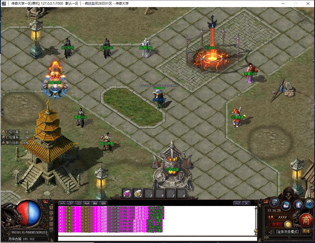Viewport: 315px width, 243px height.
Task: Use the purple scroll in hotbar slot 1
Action: (127, 193)
